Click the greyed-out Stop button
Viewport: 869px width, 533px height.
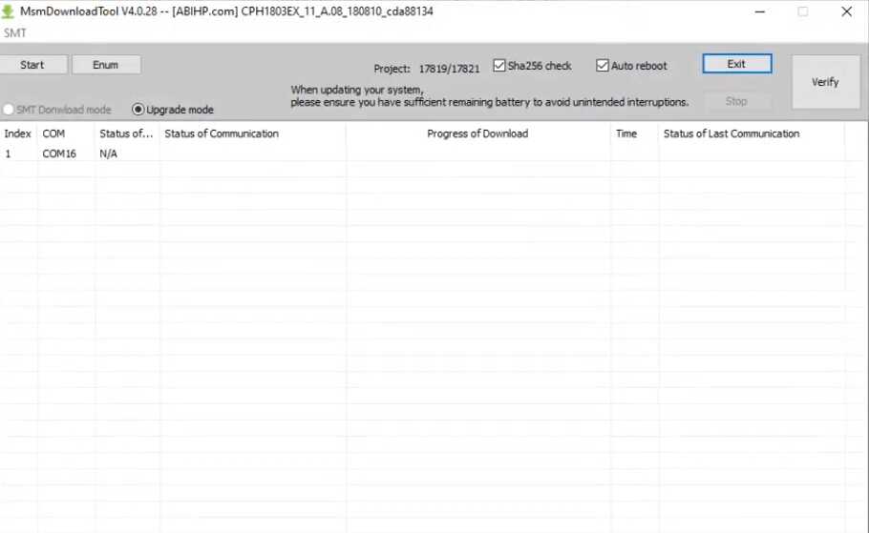click(736, 101)
